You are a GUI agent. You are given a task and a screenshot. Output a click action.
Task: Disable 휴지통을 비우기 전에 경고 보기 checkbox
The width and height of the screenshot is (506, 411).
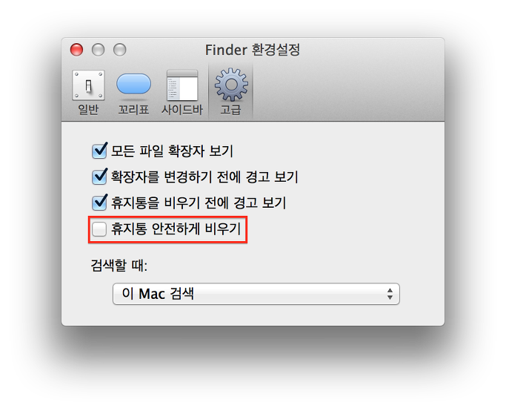tap(99, 203)
